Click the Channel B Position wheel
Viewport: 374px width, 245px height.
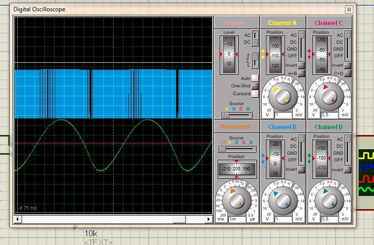275,159
